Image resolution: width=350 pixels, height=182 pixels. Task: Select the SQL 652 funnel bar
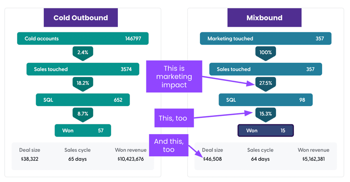83,100
